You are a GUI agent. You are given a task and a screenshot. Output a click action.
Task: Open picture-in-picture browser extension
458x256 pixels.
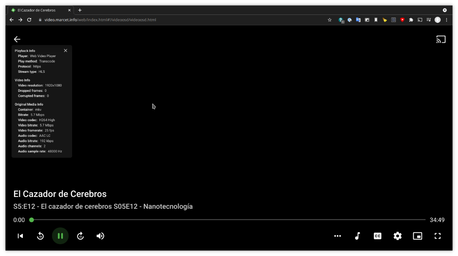367,20
